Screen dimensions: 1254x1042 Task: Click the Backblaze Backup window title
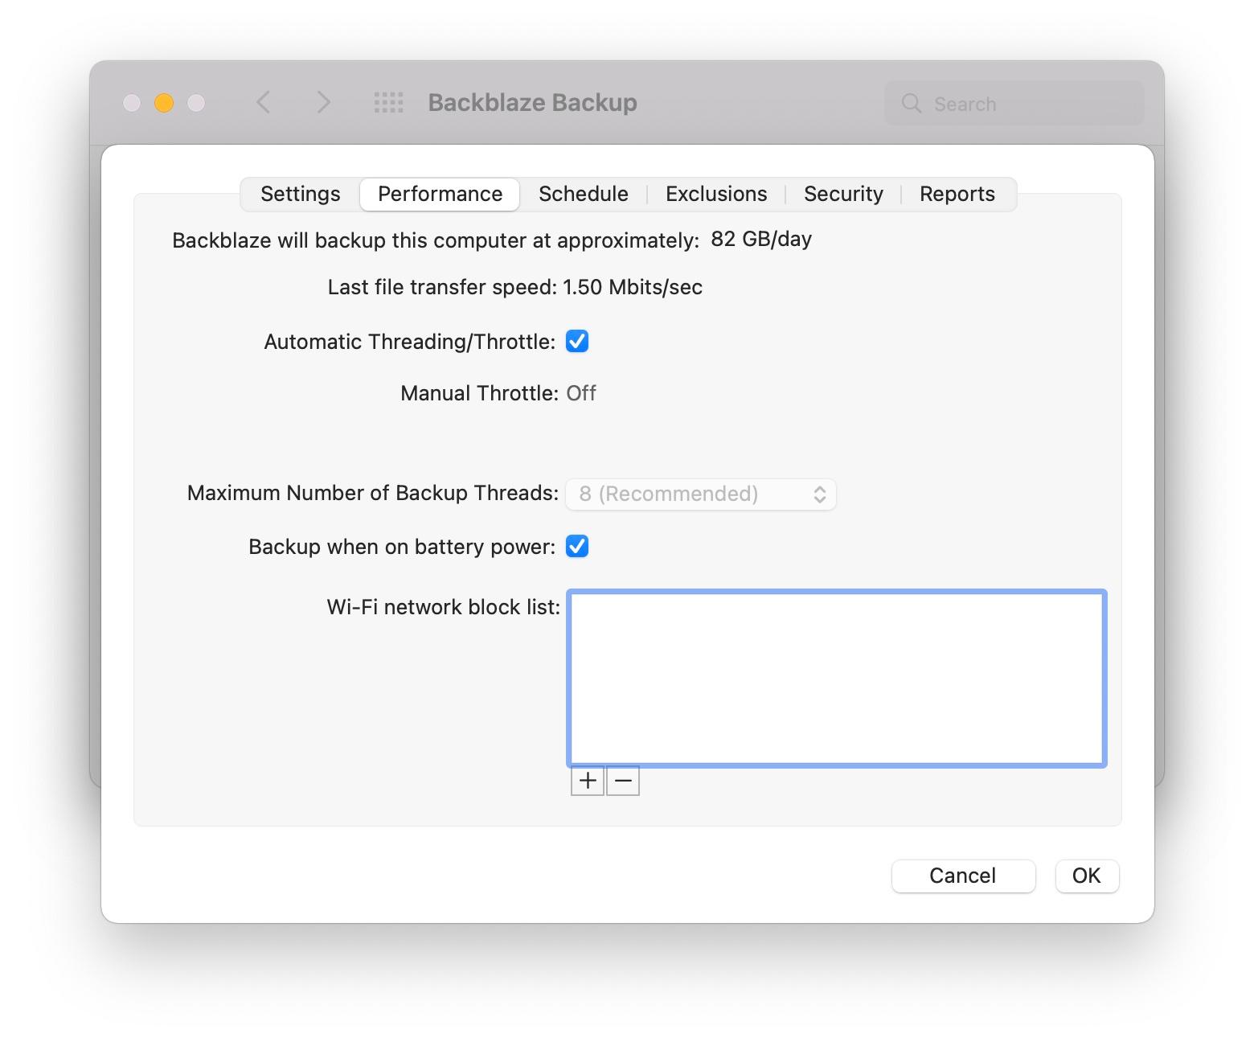click(532, 103)
